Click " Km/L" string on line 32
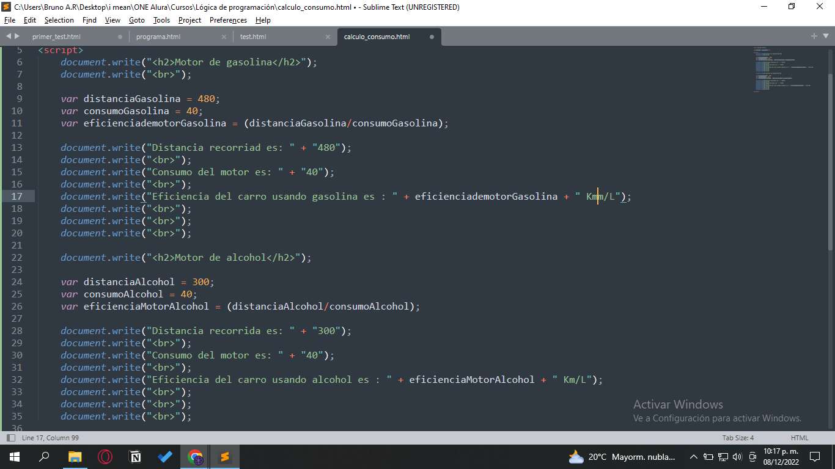Screen dimensions: 835x469 point(573,379)
